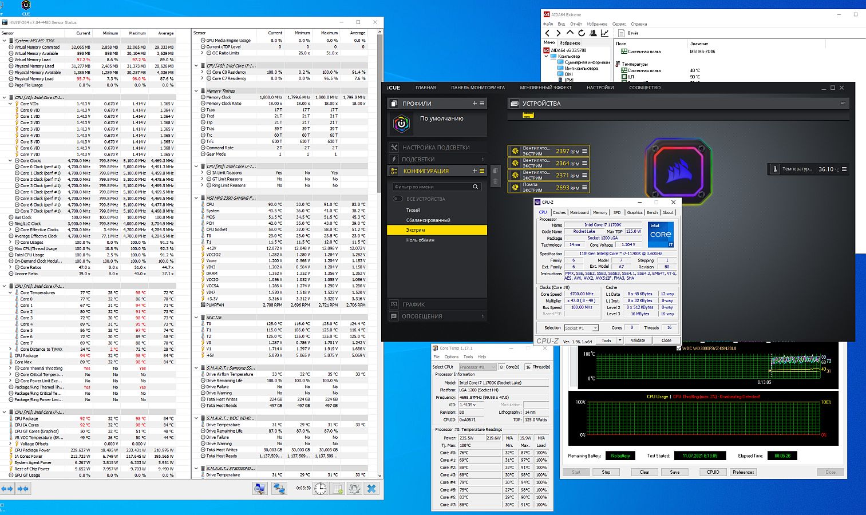
Task: Click the HWiNFO expand-columns arrows icon
Action: [7, 489]
